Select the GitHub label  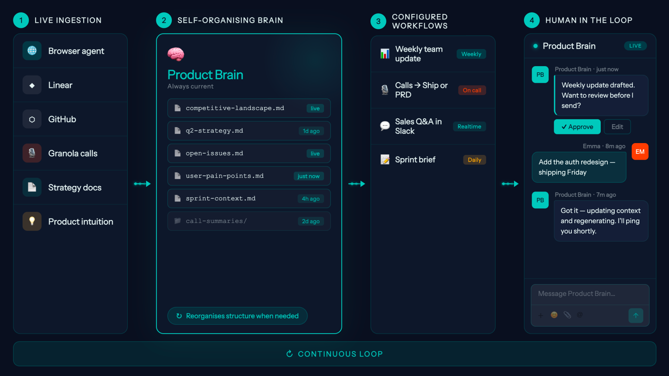pos(62,119)
